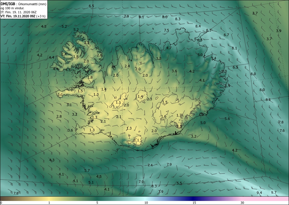289x205 pixels.
Task: Click the 1.7 value on the glacier
Action: click(x=179, y=115)
